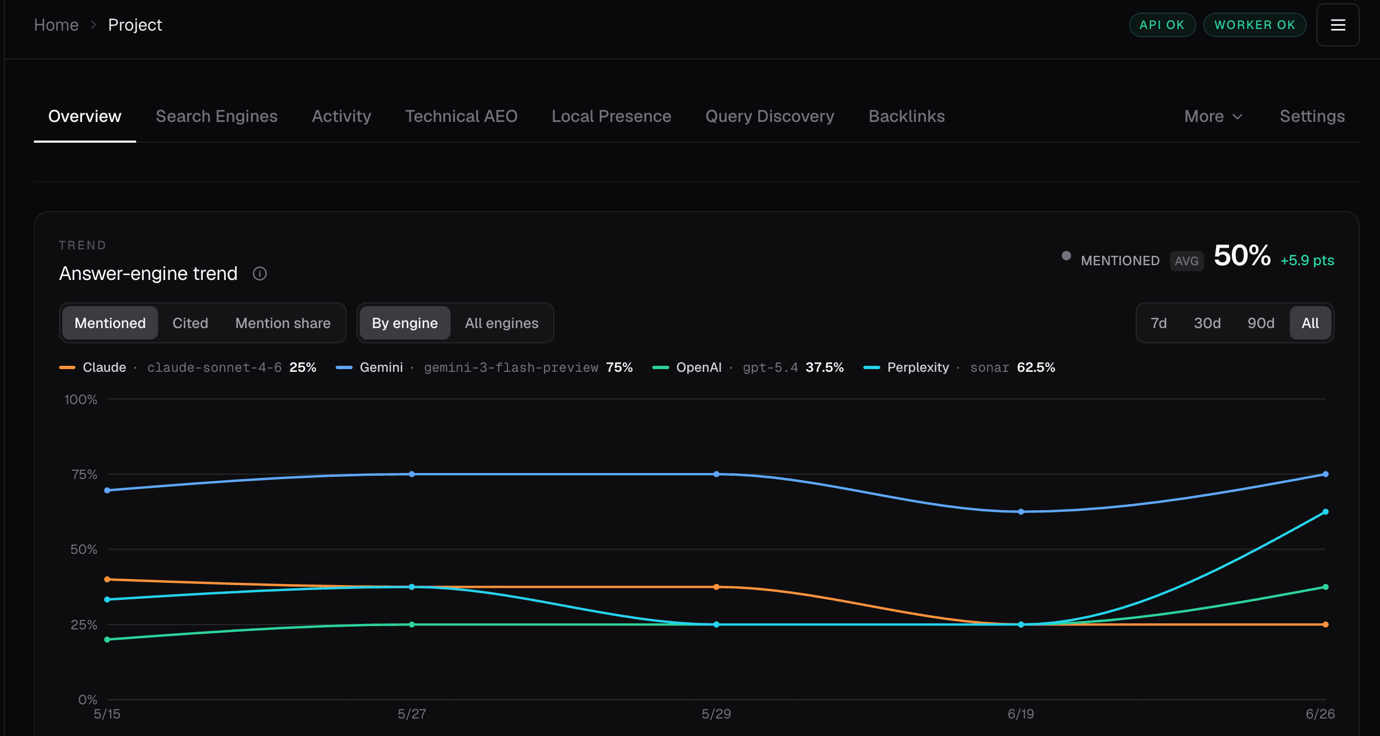The width and height of the screenshot is (1380, 736).
Task: Set time range to 30d
Action: [x=1207, y=323]
